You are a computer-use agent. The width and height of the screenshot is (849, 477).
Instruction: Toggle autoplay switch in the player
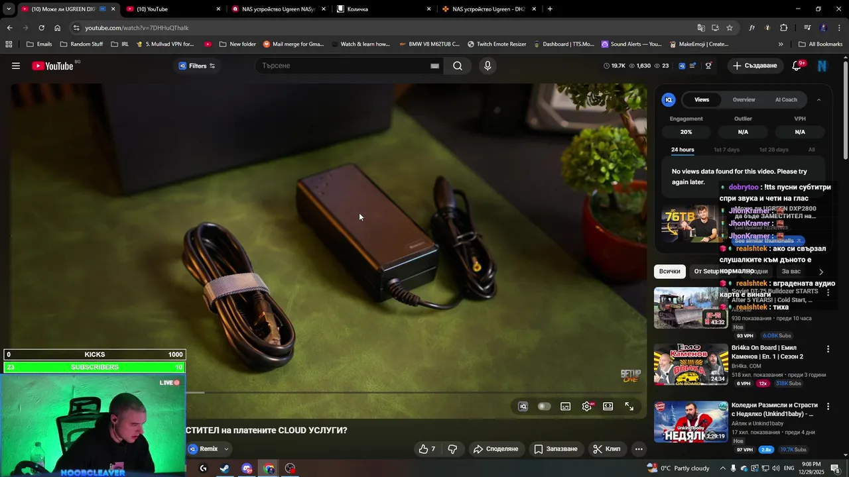[x=544, y=407]
